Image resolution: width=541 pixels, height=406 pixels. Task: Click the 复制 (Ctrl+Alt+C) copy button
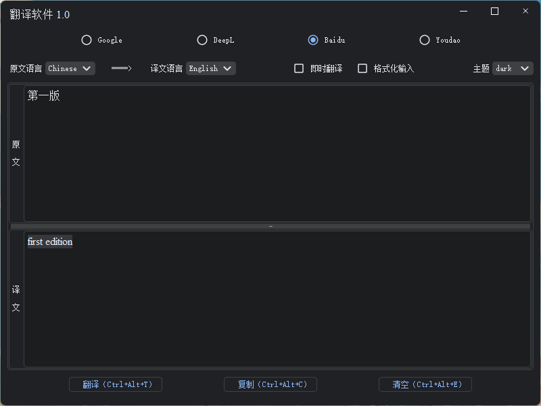[270, 384]
